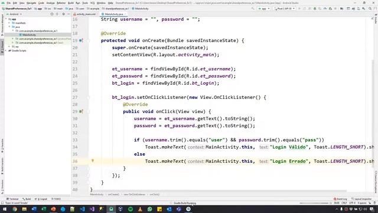Open the Terminal tool window

coord(12,199)
